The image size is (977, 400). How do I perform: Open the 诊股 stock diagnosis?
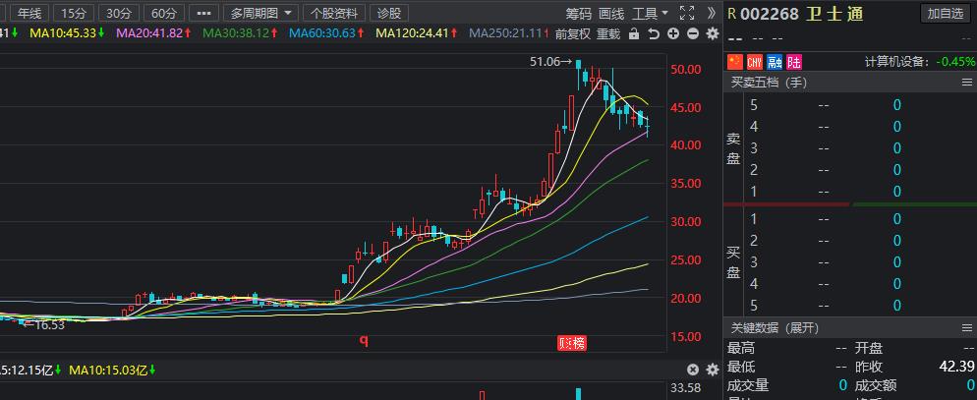pyautogui.click(x=389, y=13)
